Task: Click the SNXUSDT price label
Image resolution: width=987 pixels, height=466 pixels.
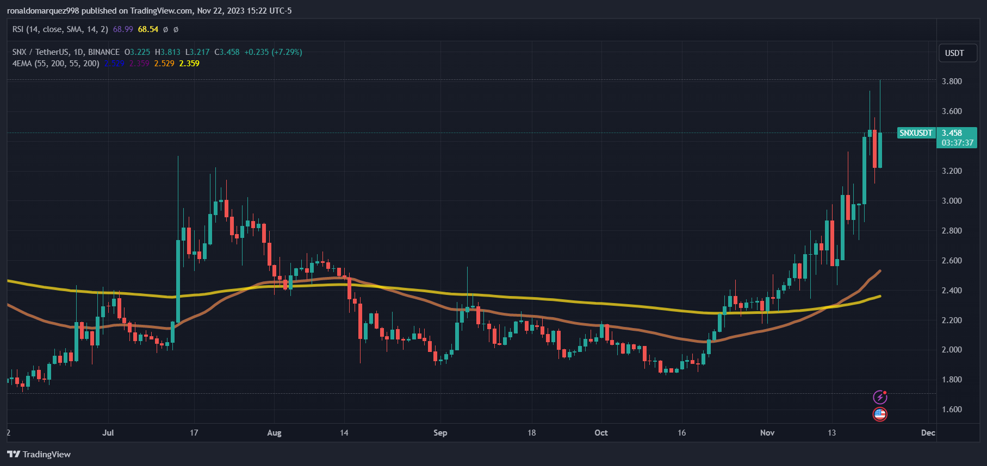Action: tap(916, 133)
